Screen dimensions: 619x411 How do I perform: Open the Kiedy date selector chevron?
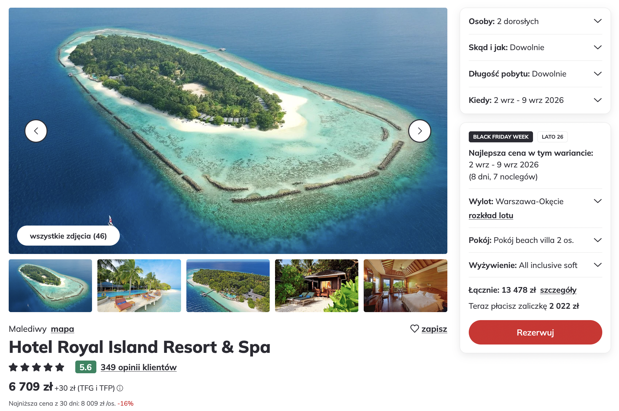coord(598,100)
